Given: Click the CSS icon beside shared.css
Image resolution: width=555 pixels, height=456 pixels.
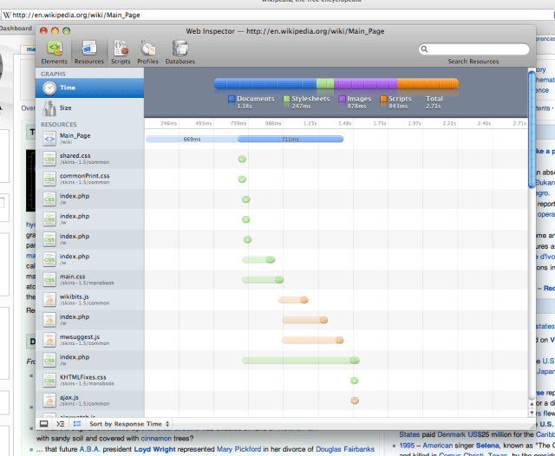Looking at the screenshot, I should (x=49, y=159).
